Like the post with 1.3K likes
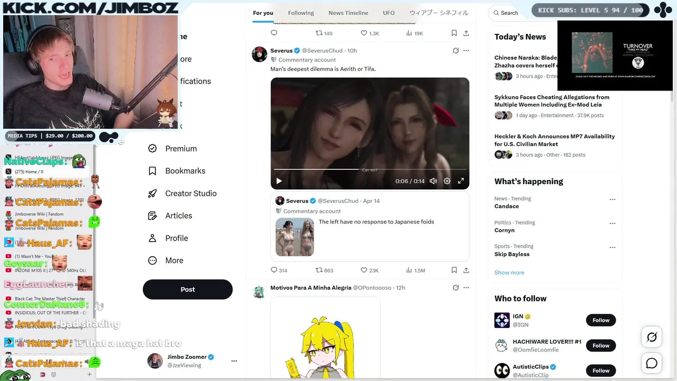Viewport: 677px width, 381px height. 369,33
